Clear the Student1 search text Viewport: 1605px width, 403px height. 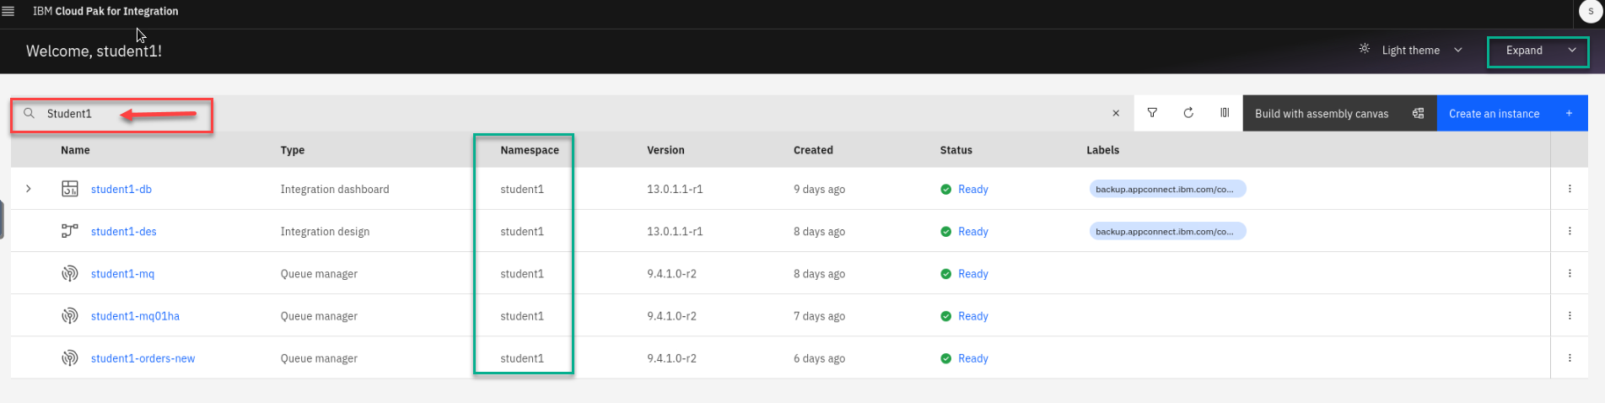(x=1116, y=113)
